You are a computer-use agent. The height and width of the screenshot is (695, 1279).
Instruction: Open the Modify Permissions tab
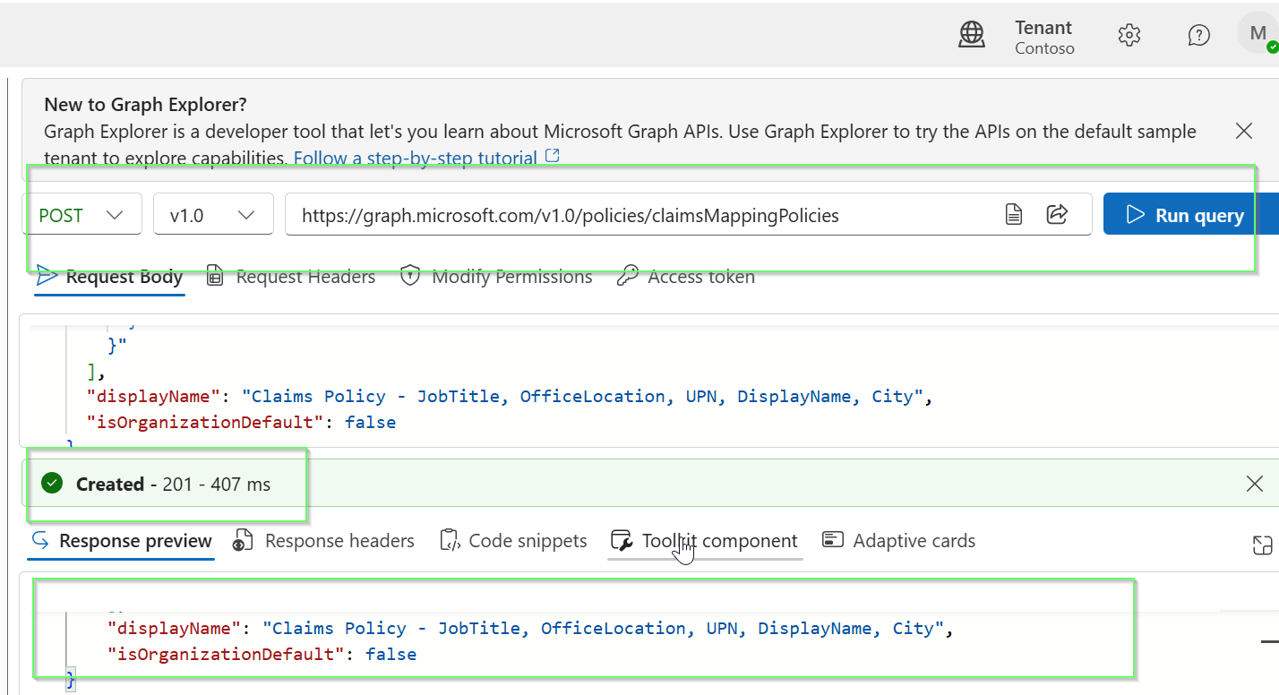point(496,277)
